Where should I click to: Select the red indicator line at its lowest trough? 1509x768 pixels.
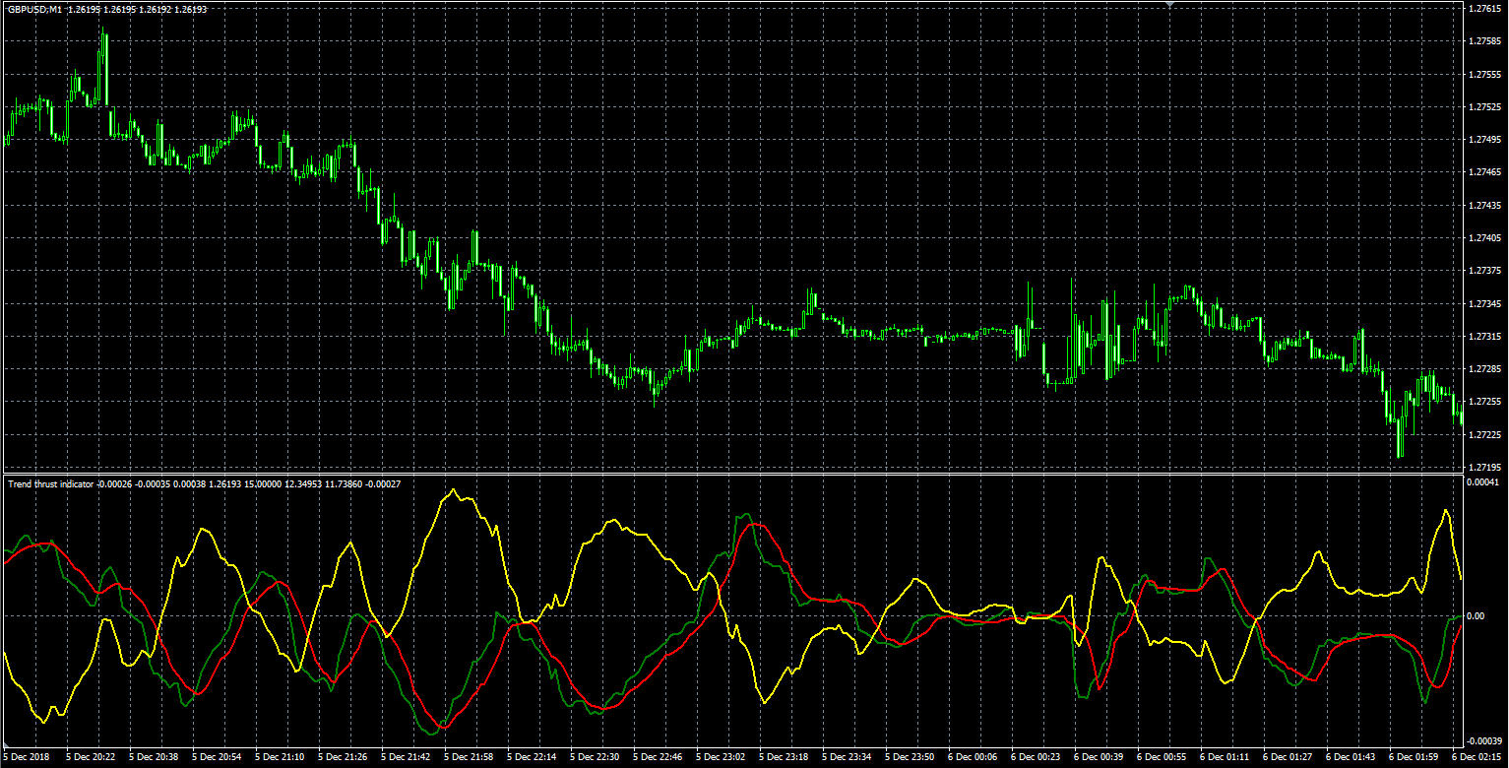tap(441, 727)
